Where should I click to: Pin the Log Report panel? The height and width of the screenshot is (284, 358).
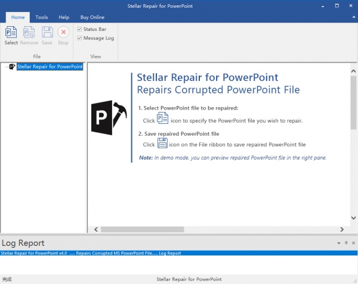point(346,243)
